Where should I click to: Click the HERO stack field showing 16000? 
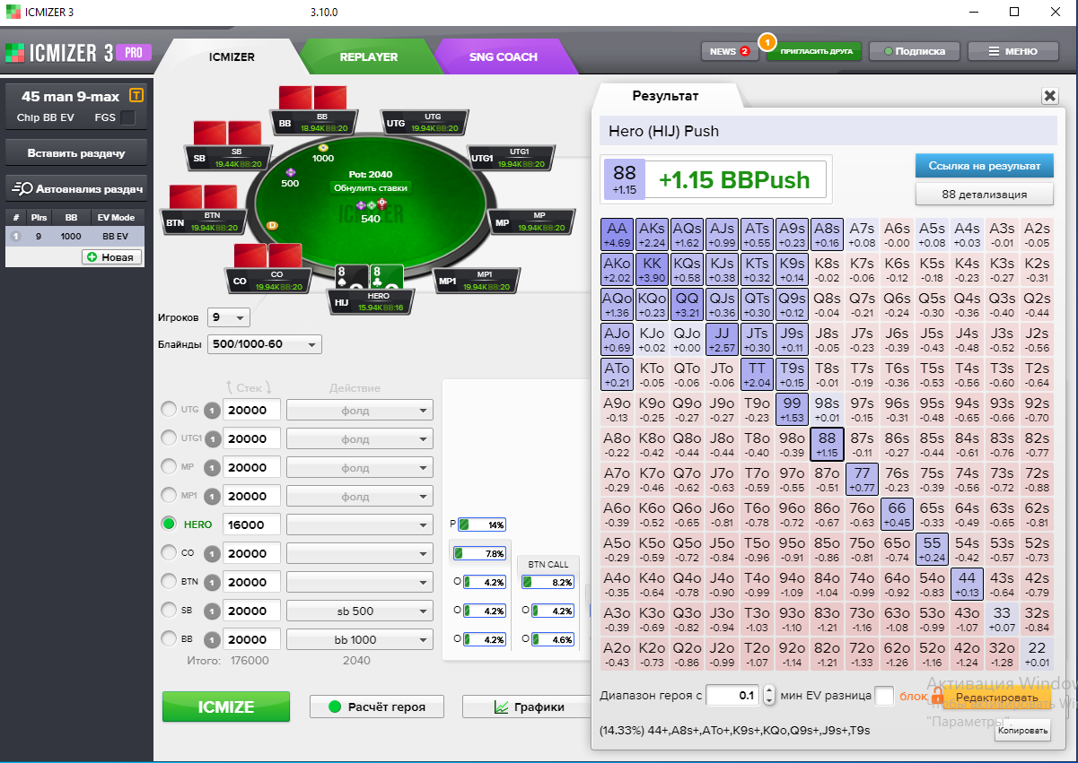(x=252, y=525)
